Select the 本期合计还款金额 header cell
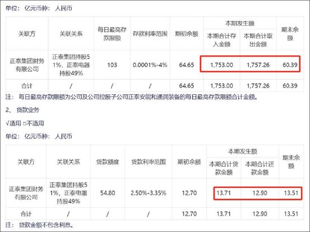The width and height of the screenshot is (310, 232). (260, 168)
